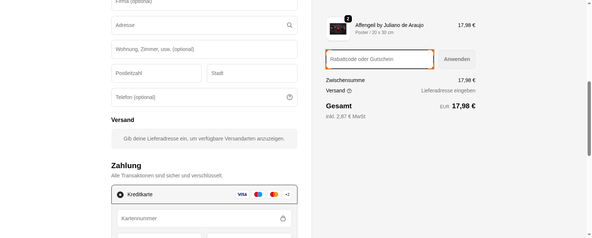
Task: Click the Zahlung section heading
Action: (126, 166)
